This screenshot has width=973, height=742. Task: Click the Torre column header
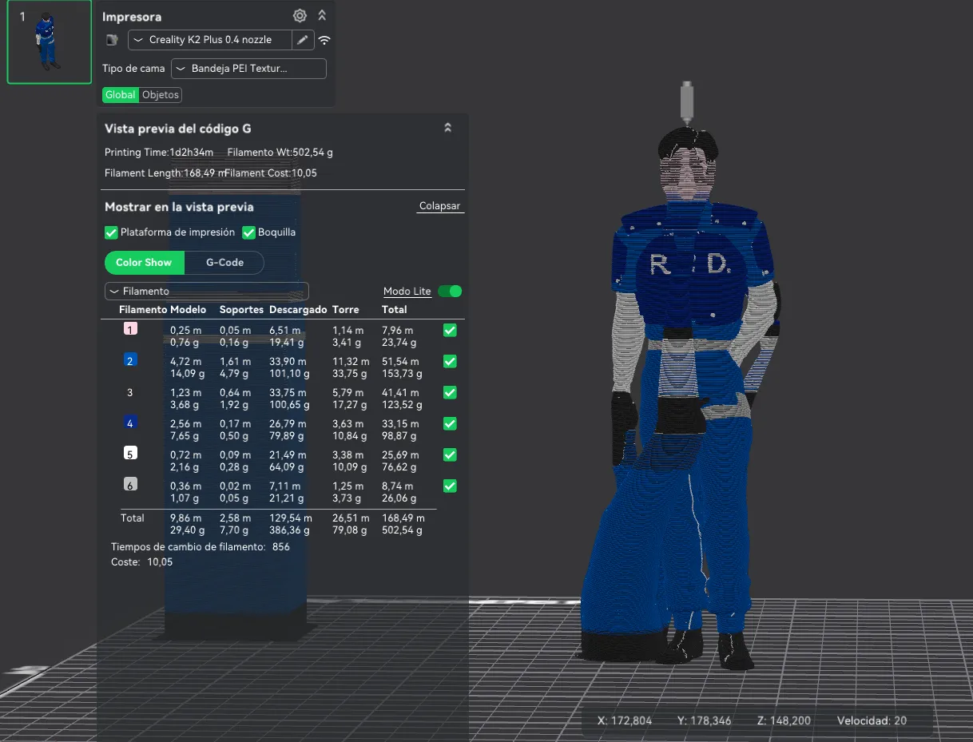click(345, 309)
